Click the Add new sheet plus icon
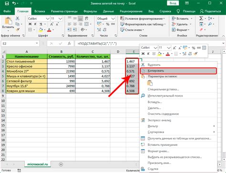The image size is (226, 173). (61, 164)
